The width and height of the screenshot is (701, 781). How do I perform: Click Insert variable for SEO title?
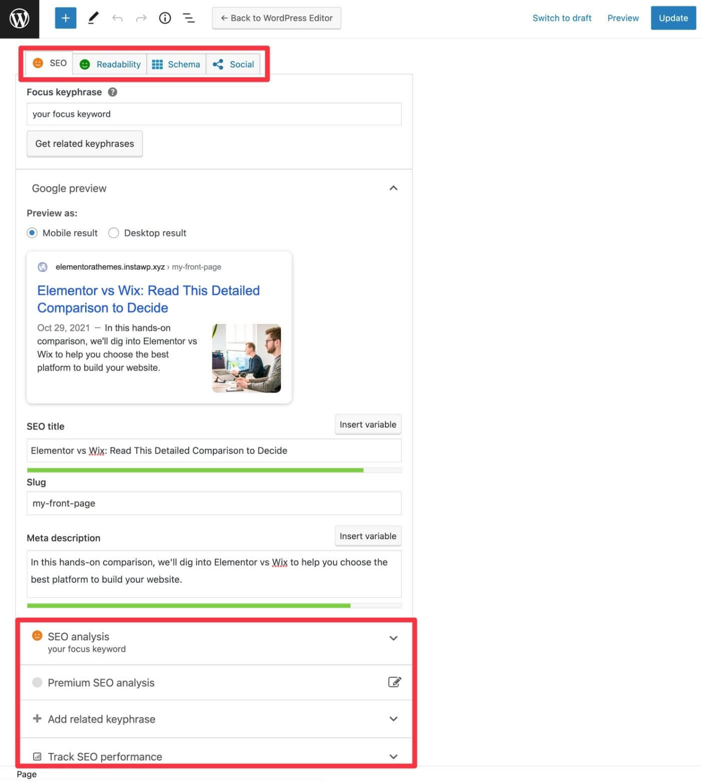368,425
